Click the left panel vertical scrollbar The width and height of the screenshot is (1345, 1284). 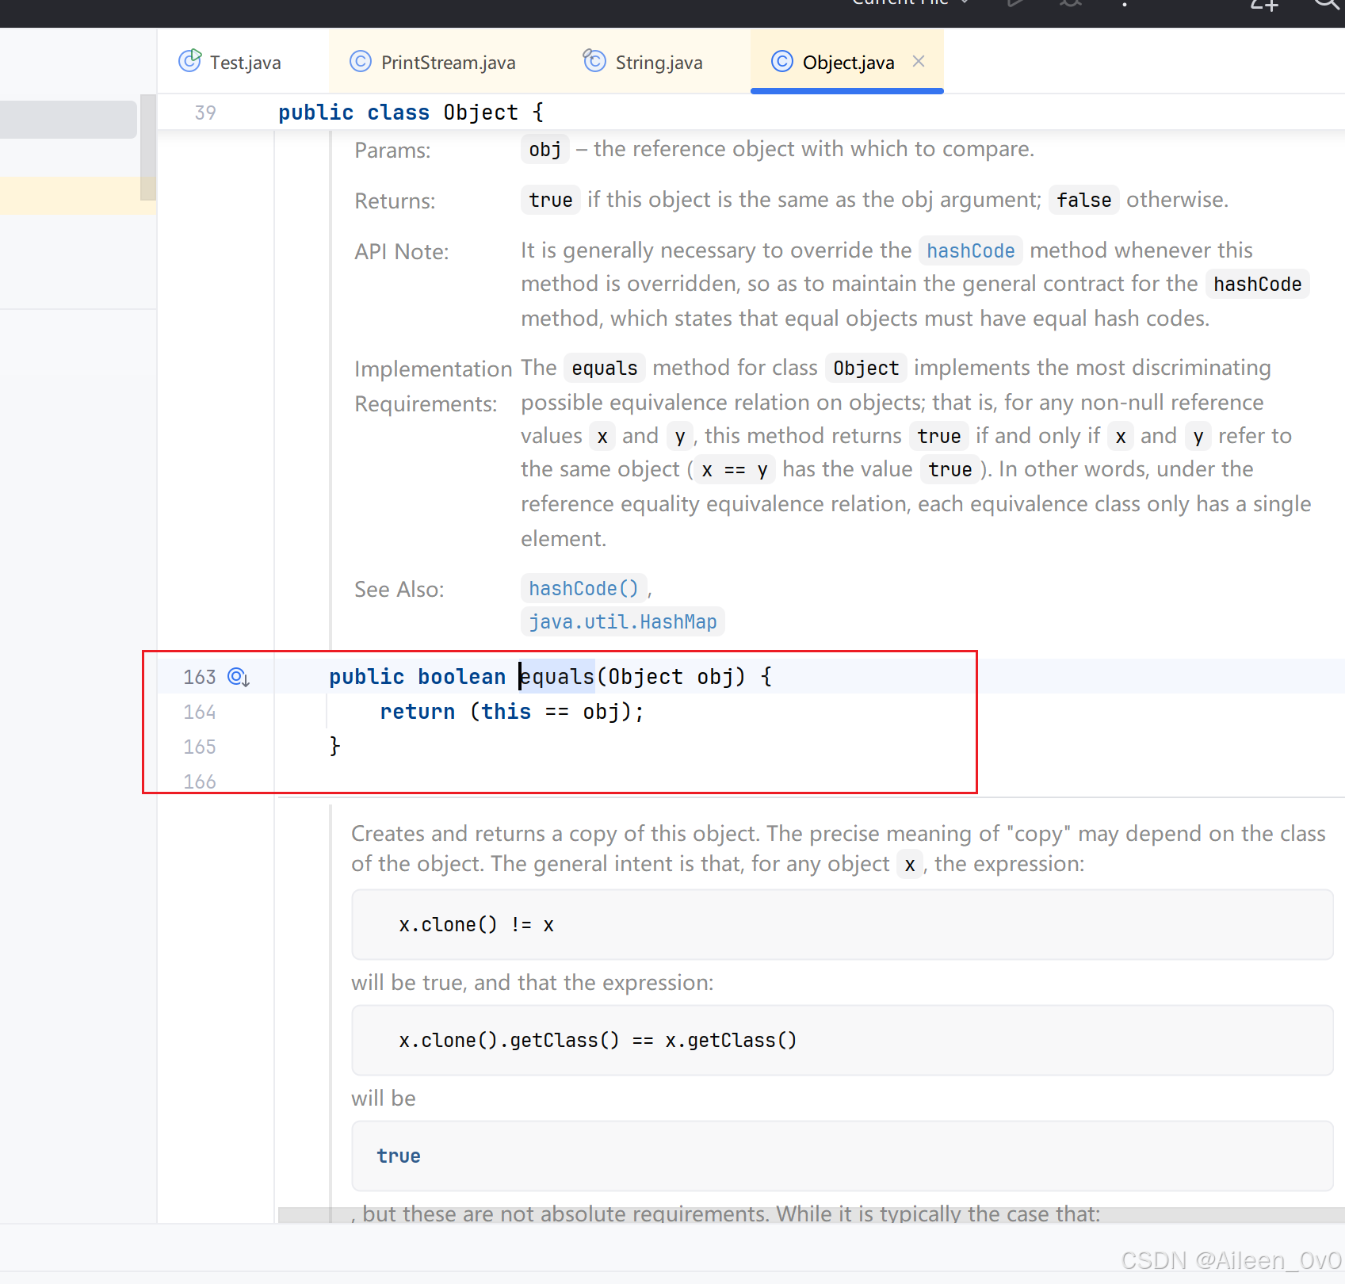(x=148, y=147)
